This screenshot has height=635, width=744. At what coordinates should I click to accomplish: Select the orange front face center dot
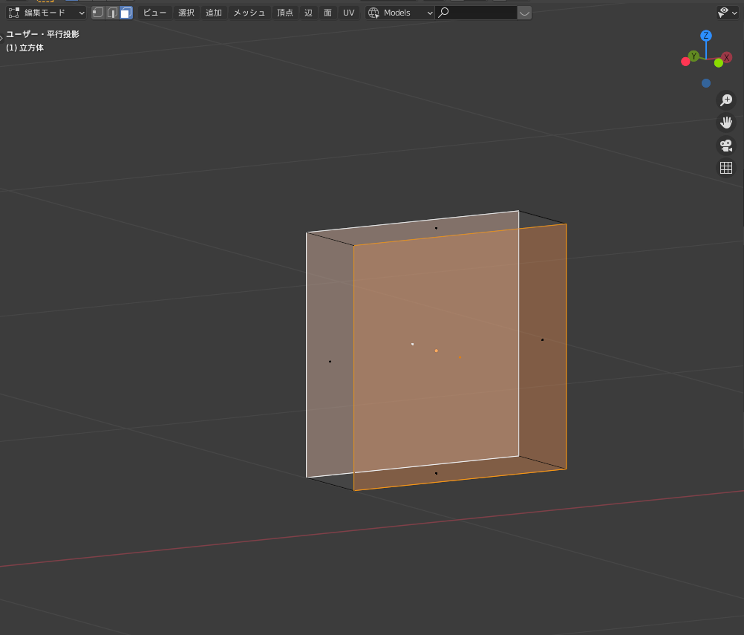click(460, 357)
